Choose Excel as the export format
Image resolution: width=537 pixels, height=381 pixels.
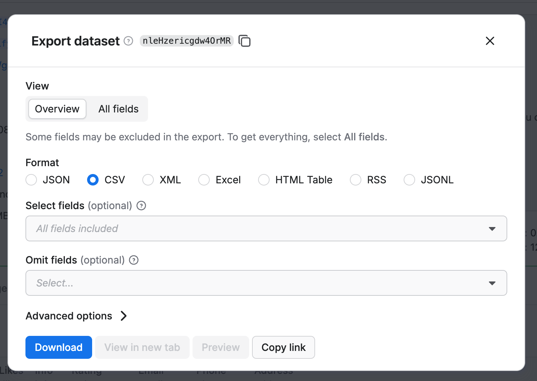pos(204,180)
